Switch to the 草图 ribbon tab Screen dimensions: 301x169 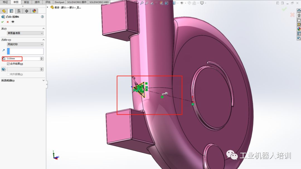click(16, 2)
